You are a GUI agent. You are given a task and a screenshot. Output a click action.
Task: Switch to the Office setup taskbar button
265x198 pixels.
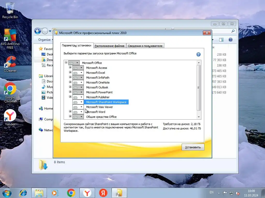tap(119, 193)
